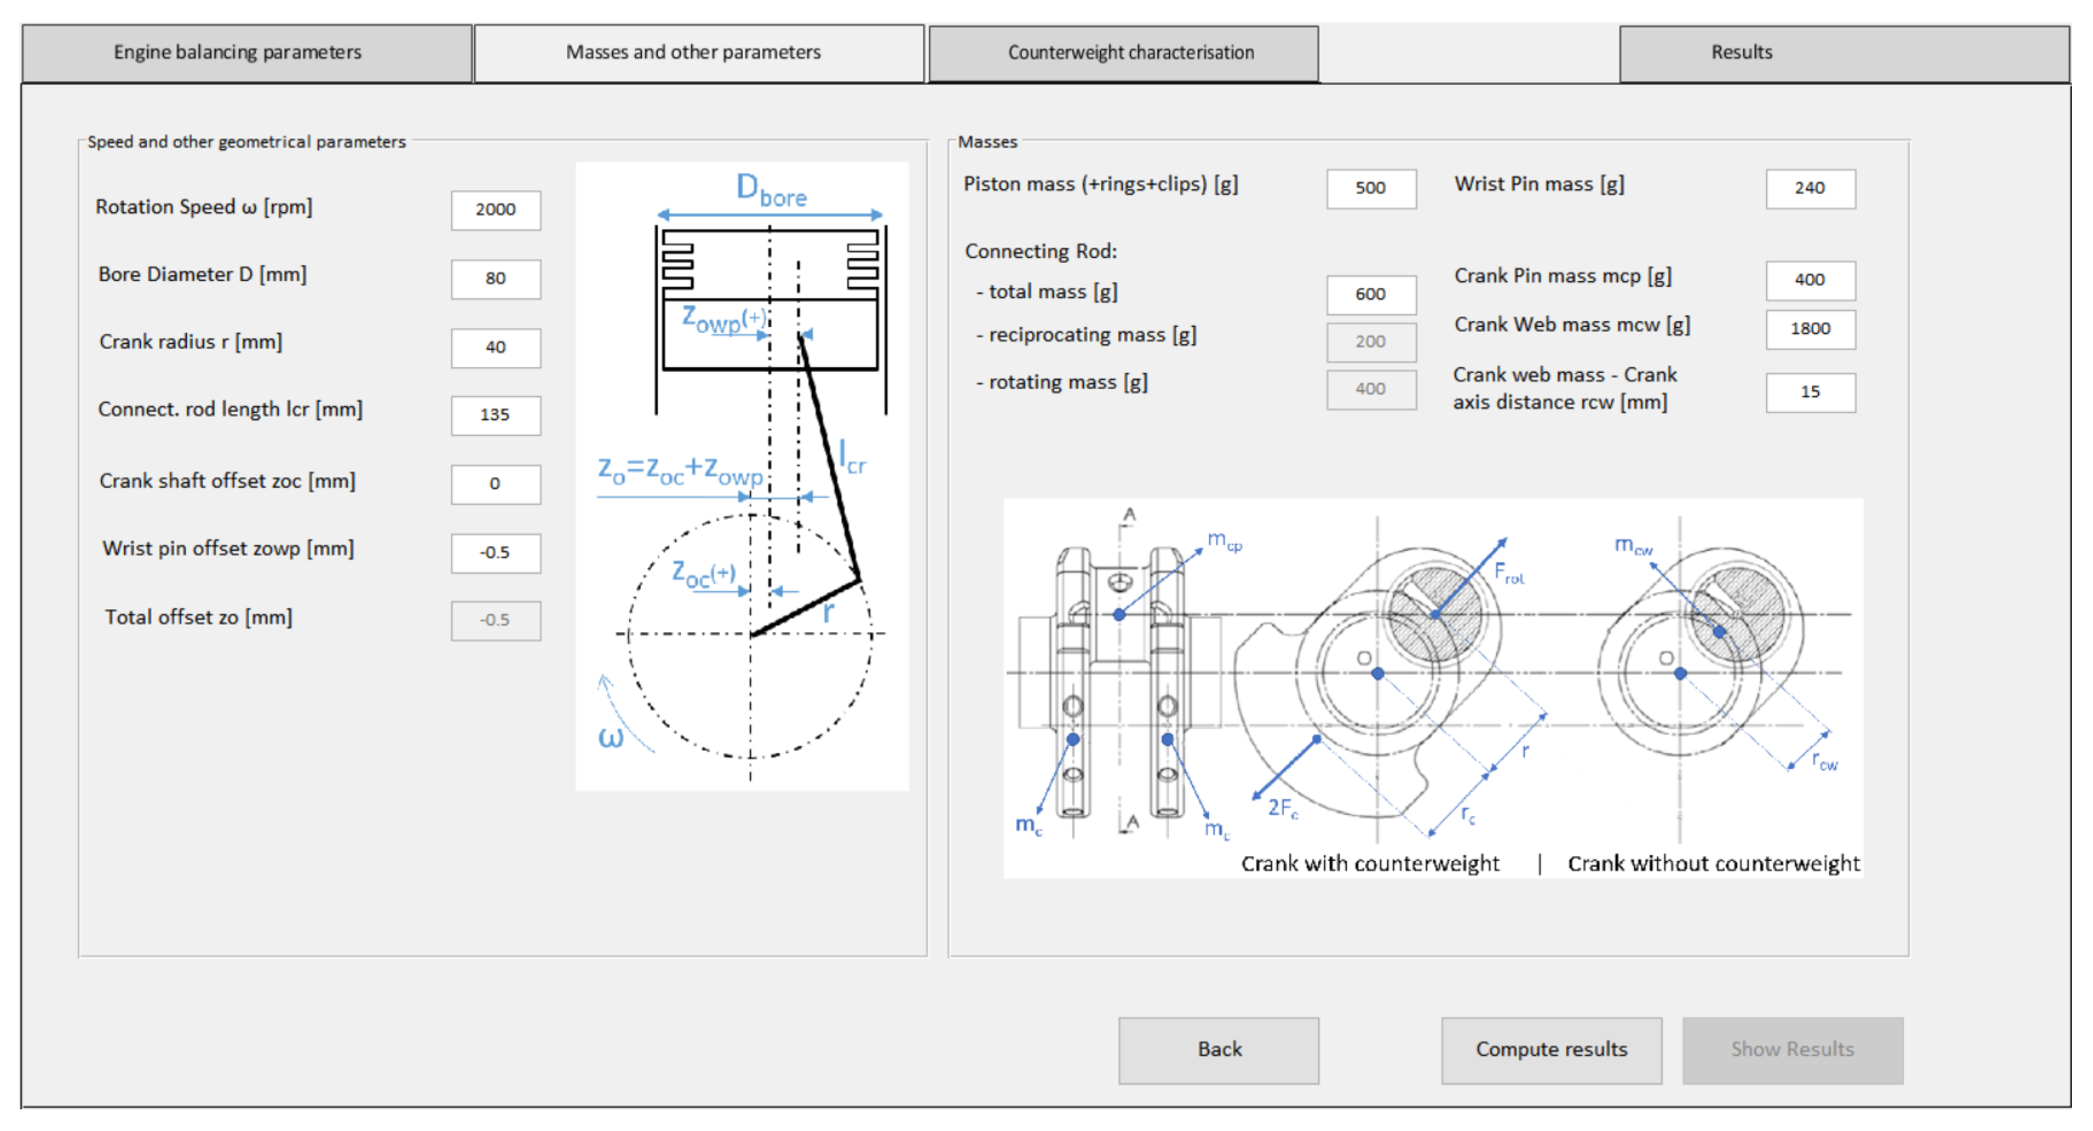Click the Bore Diameter input box

pos(496,278)
